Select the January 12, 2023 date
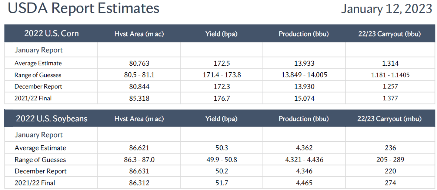 point(386,8)
